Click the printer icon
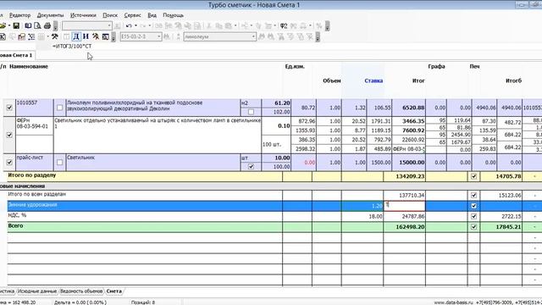This screenshot has height=305, width=542. coord(47,25)
